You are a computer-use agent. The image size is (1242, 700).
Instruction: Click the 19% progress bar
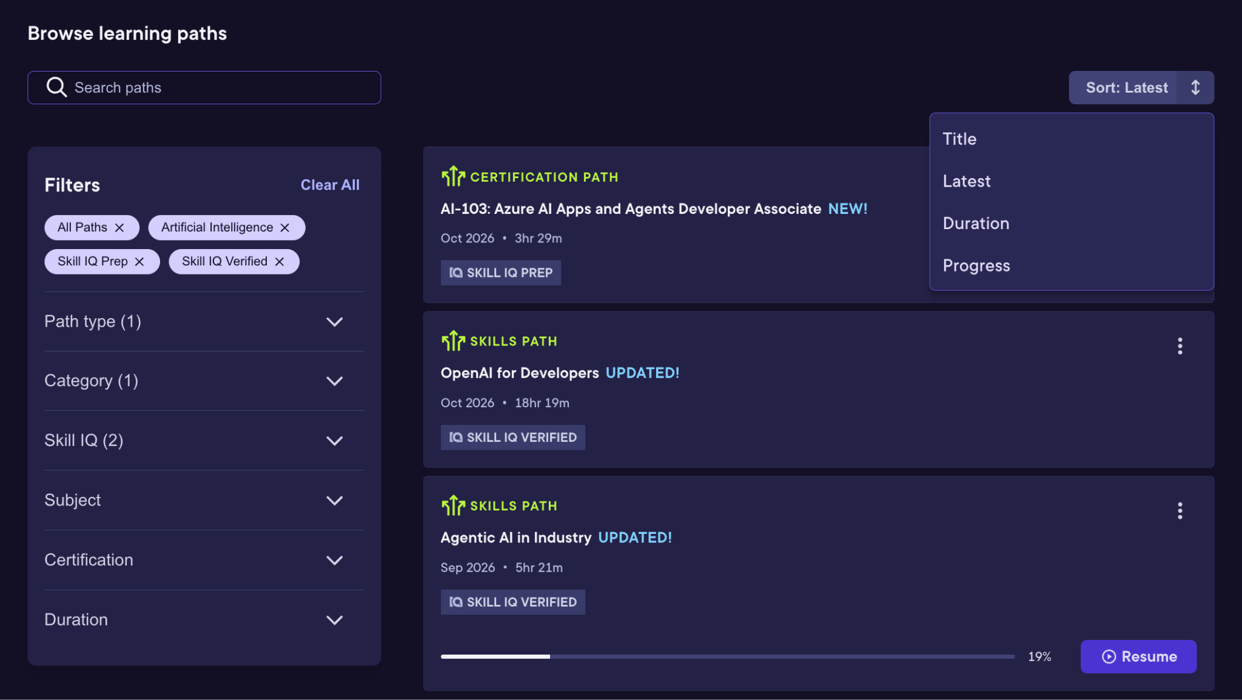coord(728,656)
